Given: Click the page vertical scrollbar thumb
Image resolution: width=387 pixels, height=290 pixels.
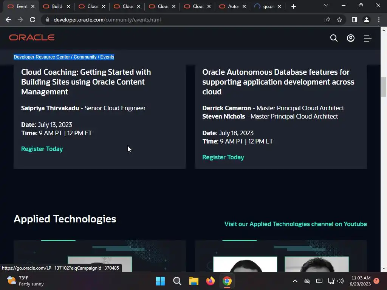Looking at the screenshot, I should pos(384,87).
